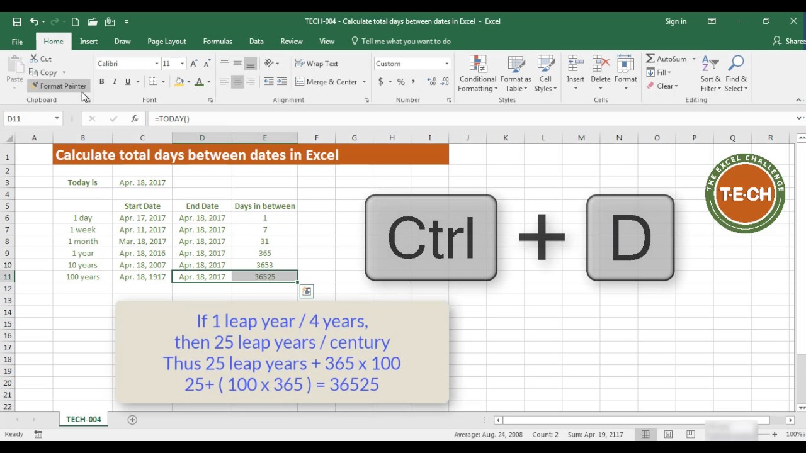This screenshot has width=806, height=453.
Task: Create a new blank workbook icon
Action: pyautogui.click(x=75, y=21)
